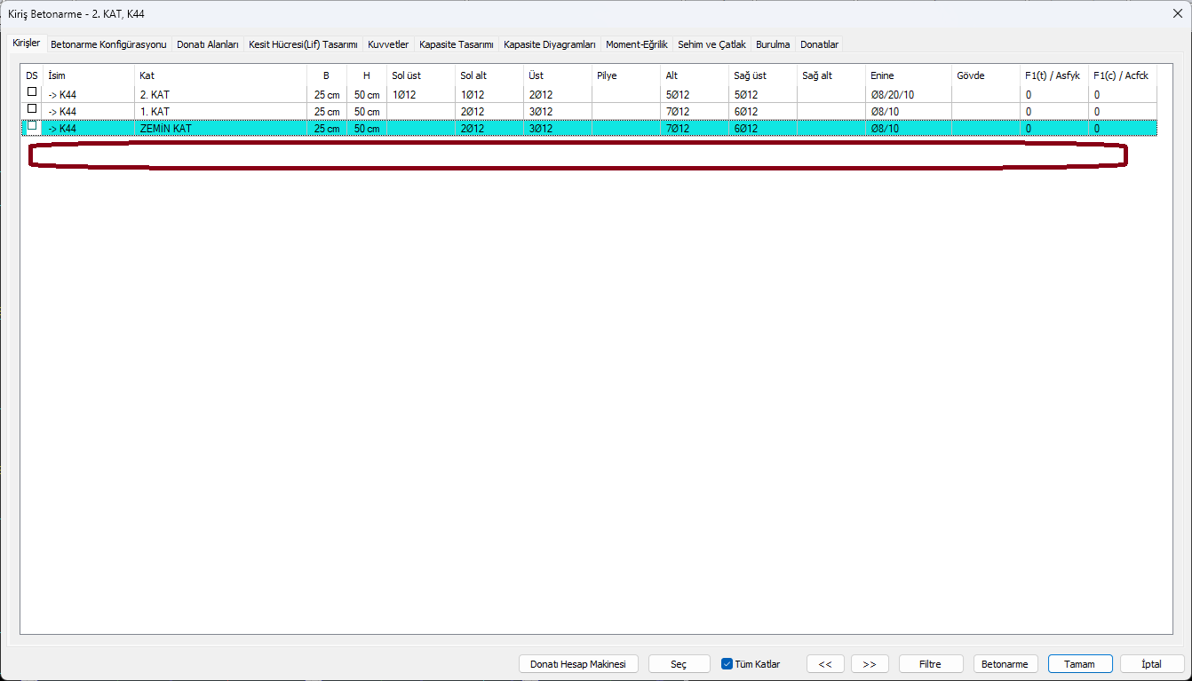Click the Seç button
The image size is (1192, 681).
(679, 664)
